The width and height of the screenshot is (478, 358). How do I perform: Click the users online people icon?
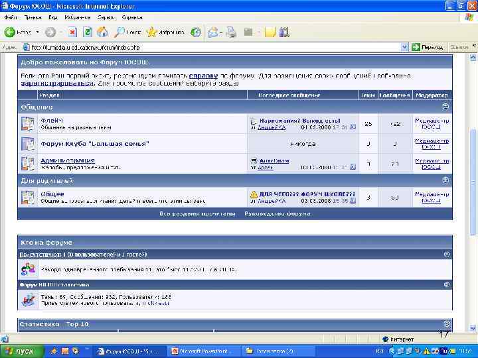click(x=29, y=269)
